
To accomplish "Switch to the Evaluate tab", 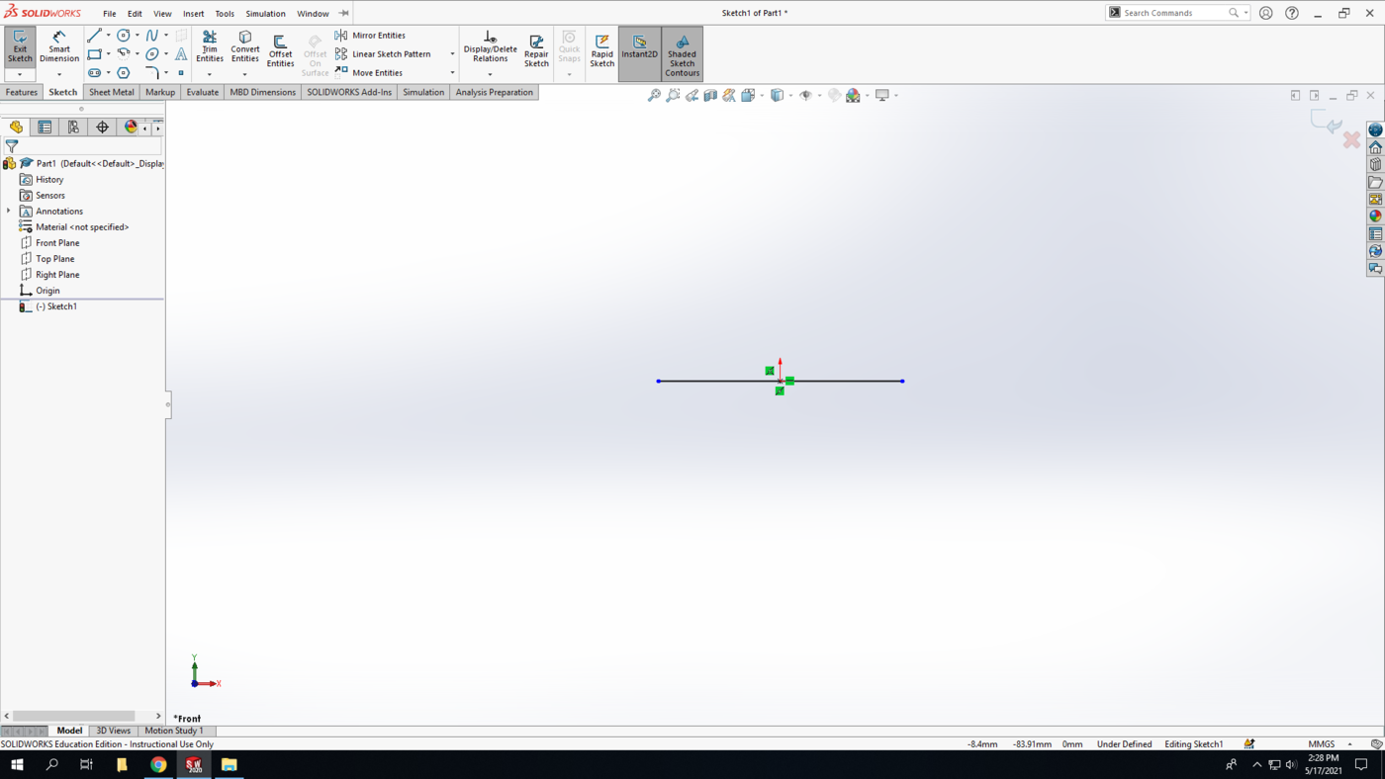I will click(x=203, y=92).
